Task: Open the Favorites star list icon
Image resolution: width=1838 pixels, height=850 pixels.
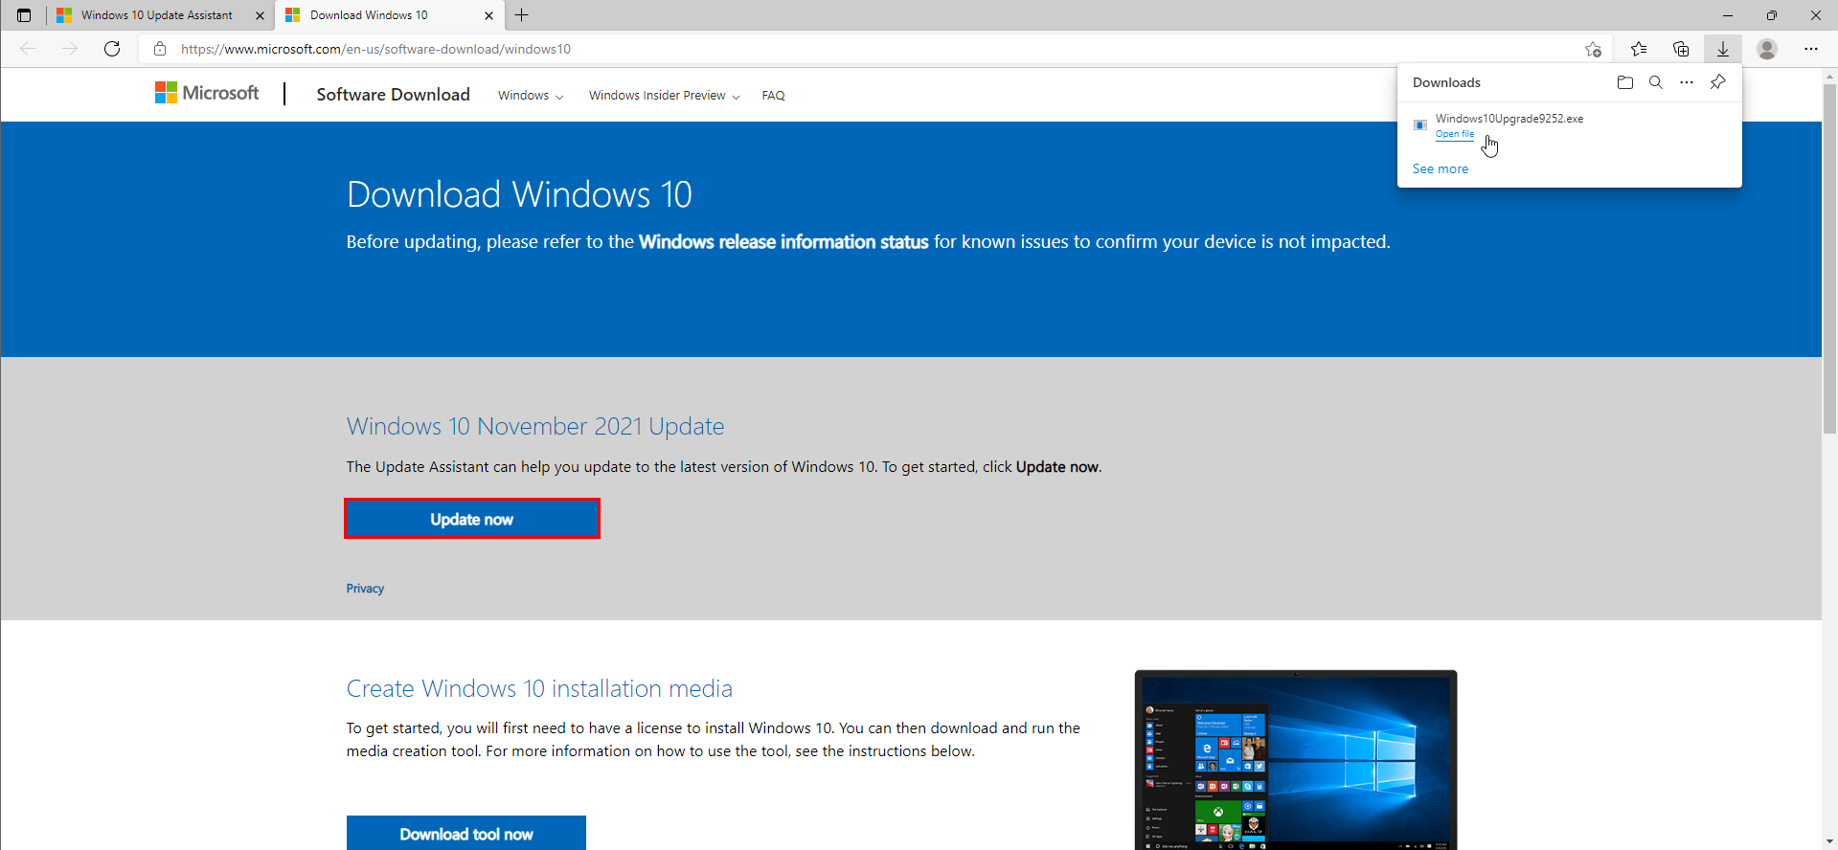Action: [x=1639, y=49]
